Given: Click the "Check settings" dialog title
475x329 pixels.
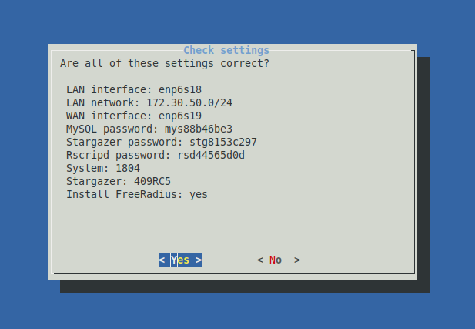Looking at the screenshot, I should (226, 51).
